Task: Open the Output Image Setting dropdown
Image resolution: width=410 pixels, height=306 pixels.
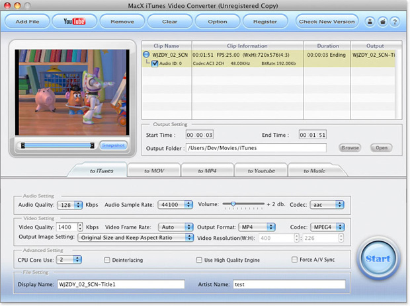Action: click(x=136, y=237)
